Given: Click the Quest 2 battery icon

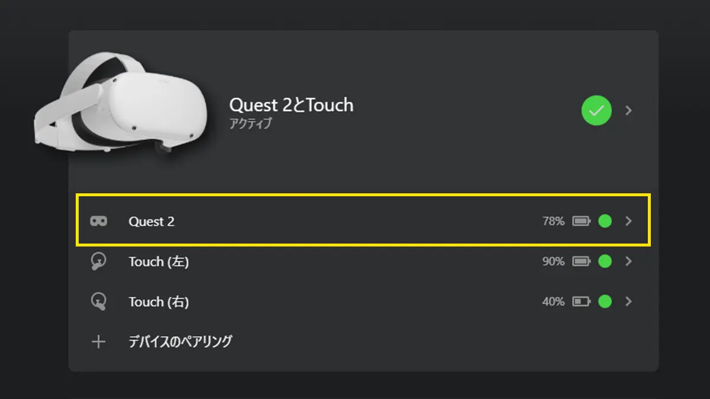Looking at the screenshot, I should 582,221.
